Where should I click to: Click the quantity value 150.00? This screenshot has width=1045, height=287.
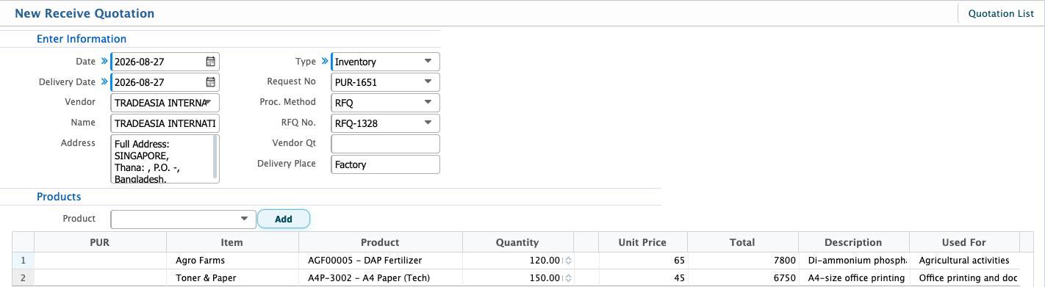pos(545,278)
